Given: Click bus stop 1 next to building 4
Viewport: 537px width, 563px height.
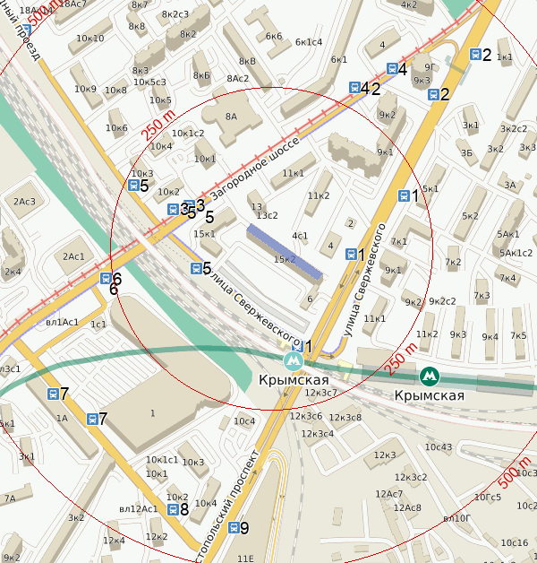Looking at the screenshot, I should (x=351, y=254).
